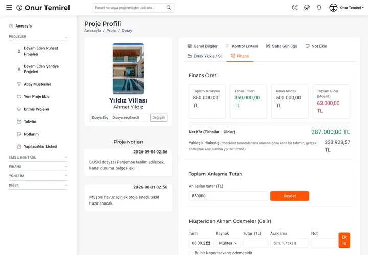Click the top search box
Screen dimensions: 368x255
coord(133,8)
